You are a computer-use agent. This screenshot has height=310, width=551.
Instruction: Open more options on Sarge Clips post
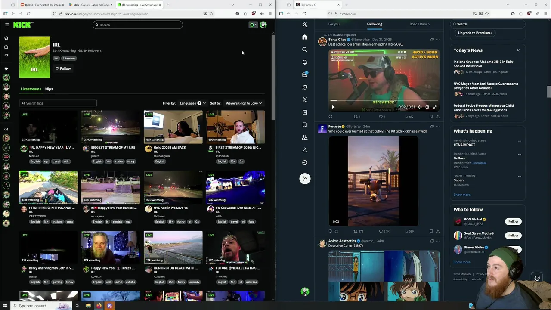(438, 40)
